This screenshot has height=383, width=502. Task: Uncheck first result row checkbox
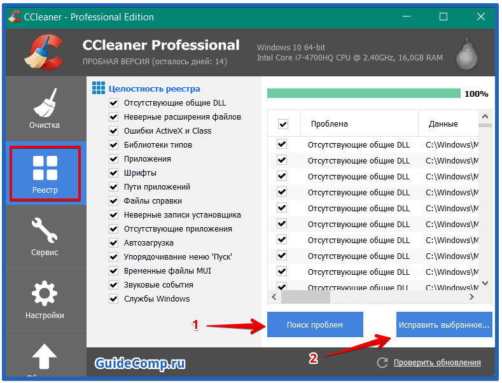tap(282, 144)
